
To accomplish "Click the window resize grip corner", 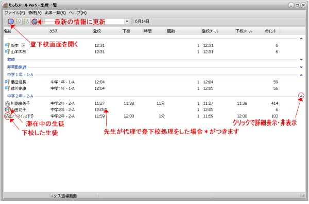I will click(302, 196).
